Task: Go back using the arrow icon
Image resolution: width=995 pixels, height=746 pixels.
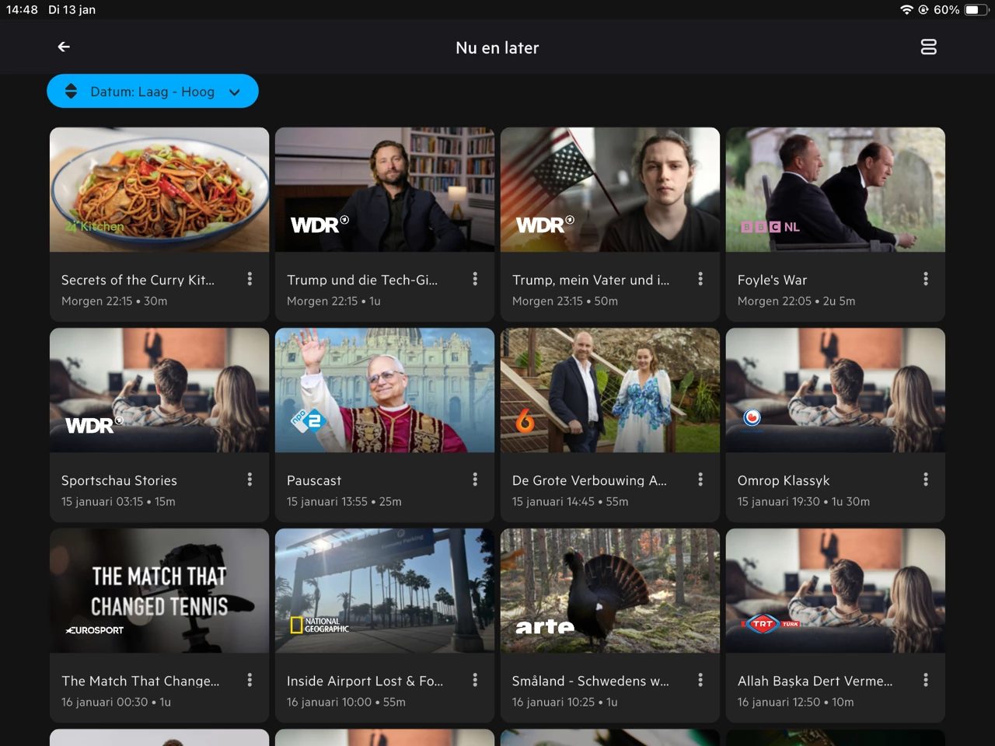Action: pos(64,47)
